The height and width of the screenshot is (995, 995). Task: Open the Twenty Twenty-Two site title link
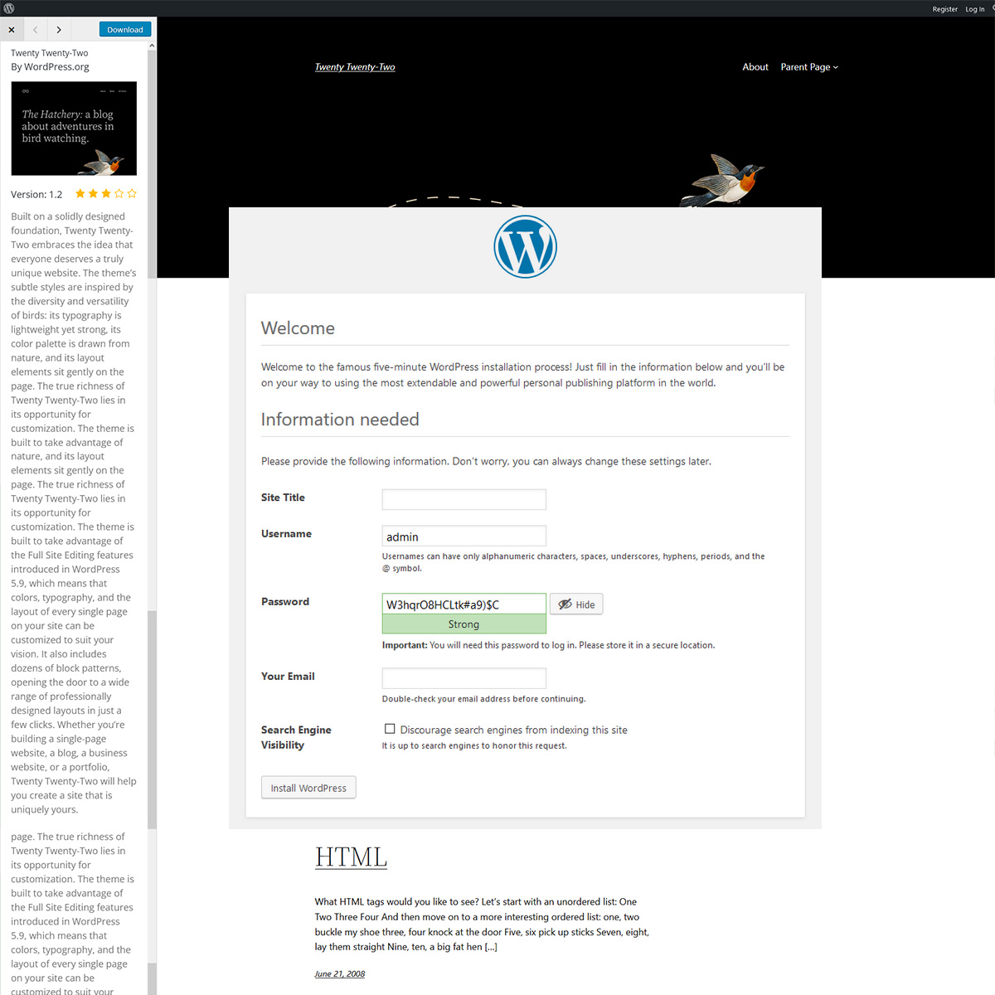(x=355, y=67)
